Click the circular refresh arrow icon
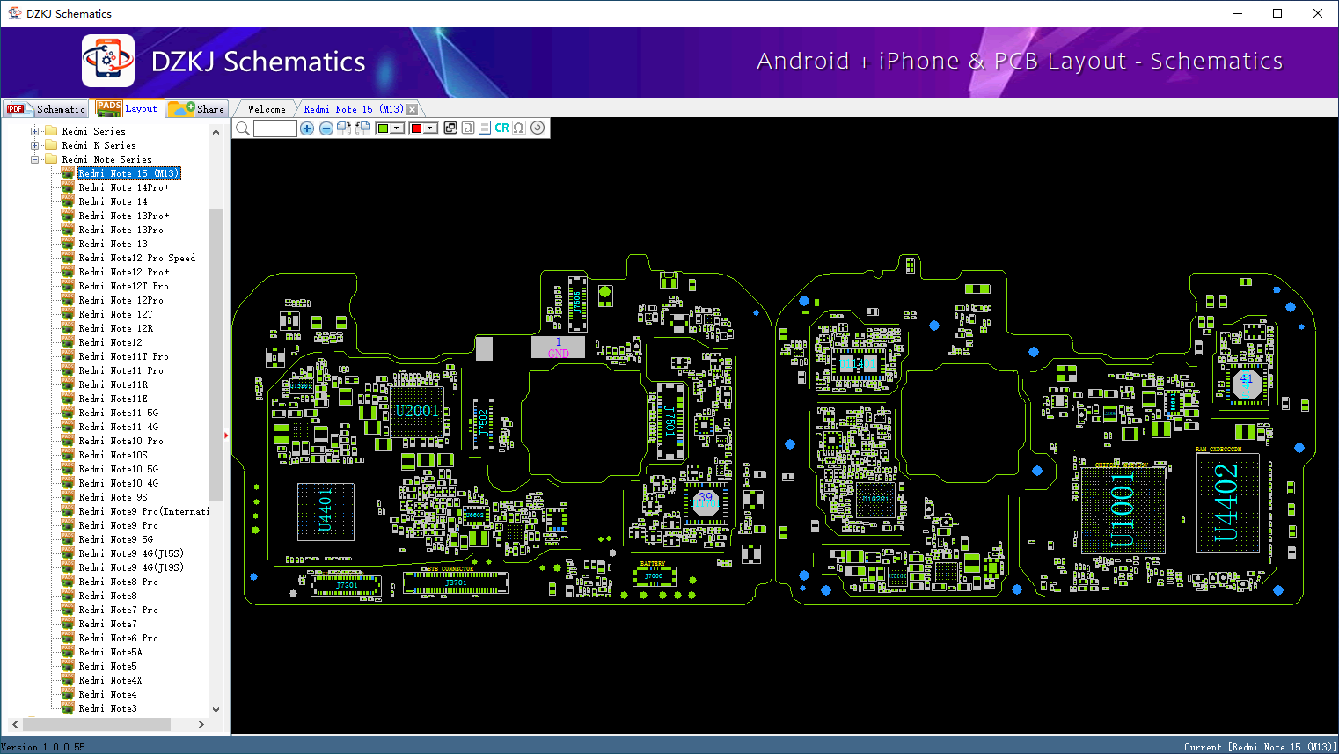The height and width of the screenshot is (754, 1339). 538,128
